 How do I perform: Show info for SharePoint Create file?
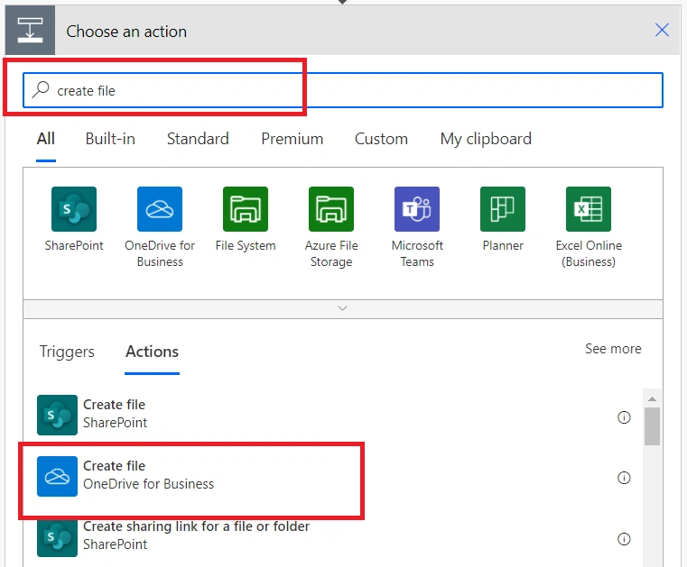(624, 417)
